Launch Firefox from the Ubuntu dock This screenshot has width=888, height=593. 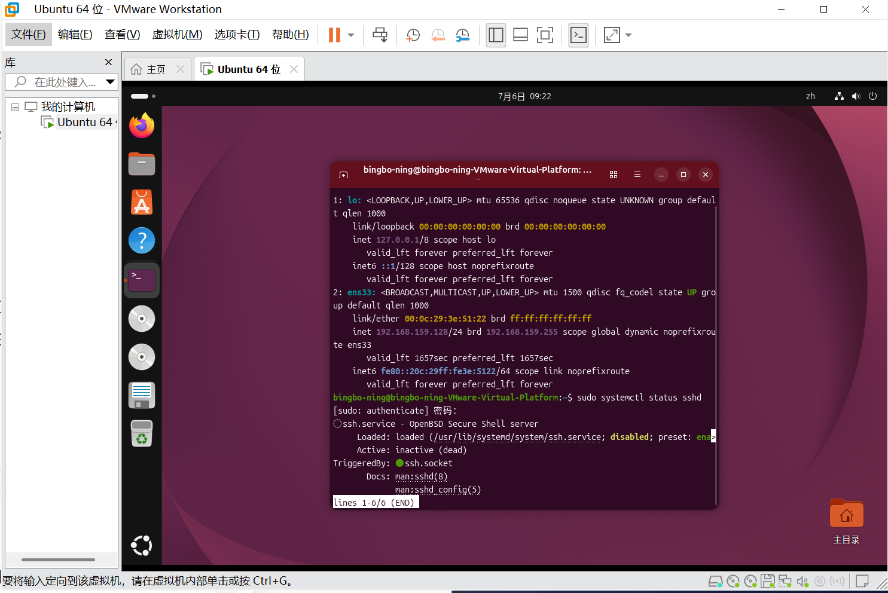142,126
